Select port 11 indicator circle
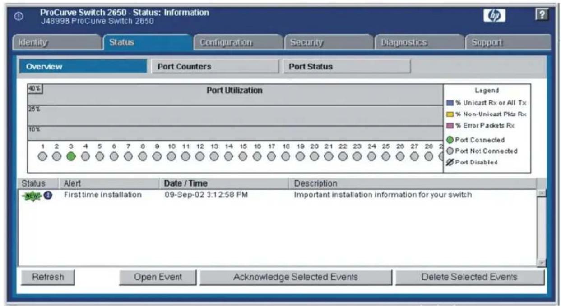This screenshot has height=306, width=561. [185, 156]
